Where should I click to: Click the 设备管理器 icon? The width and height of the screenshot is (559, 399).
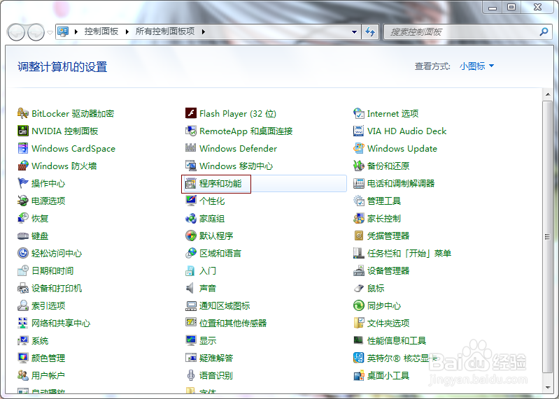(x=359, y=270)
